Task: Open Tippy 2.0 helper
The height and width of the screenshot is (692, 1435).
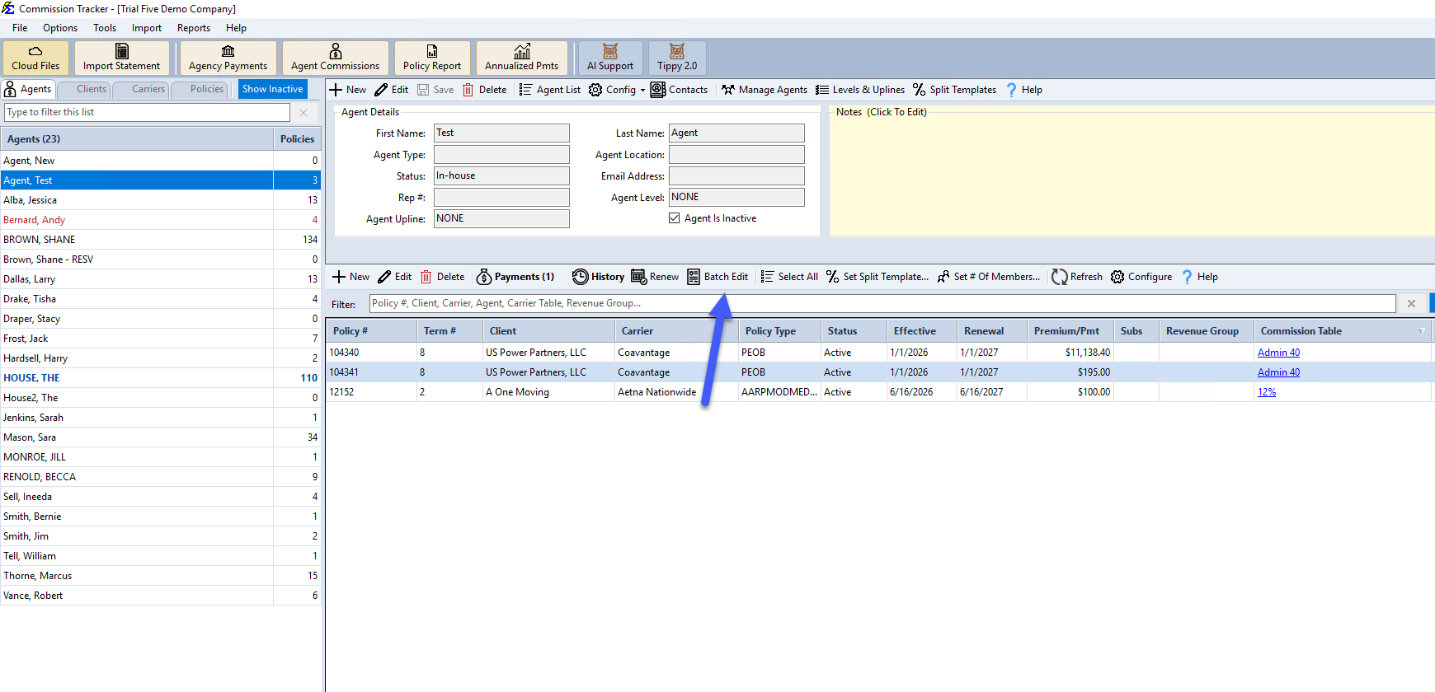Action: tap(677, 58)
